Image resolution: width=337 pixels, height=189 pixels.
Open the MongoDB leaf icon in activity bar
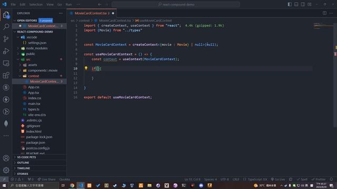6,124
